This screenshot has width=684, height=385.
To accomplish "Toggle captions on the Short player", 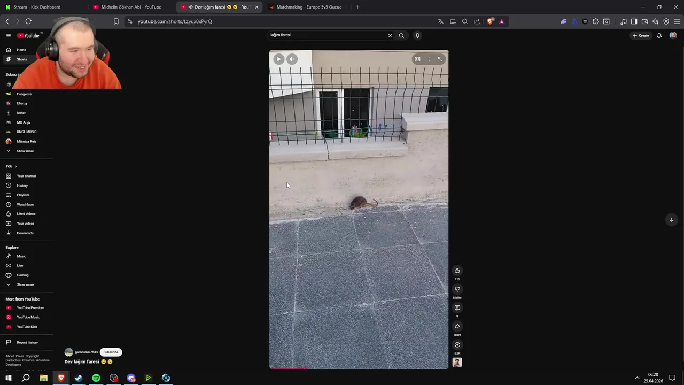I will 417,59.
